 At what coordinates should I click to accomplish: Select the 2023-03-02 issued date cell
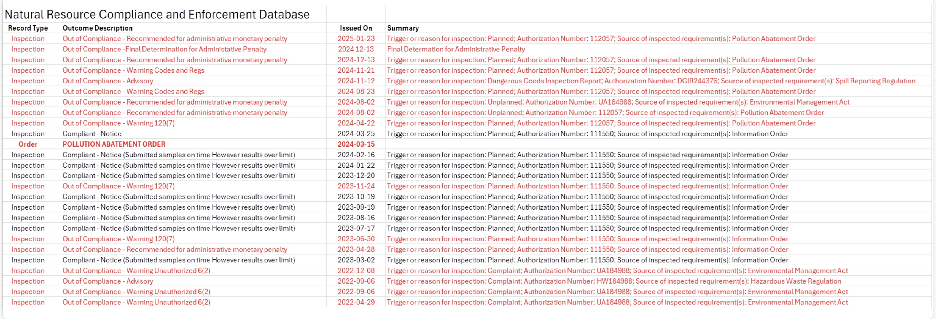pos(356,260)
